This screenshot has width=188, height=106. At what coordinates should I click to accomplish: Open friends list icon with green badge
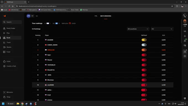click(x=185, y=40)
